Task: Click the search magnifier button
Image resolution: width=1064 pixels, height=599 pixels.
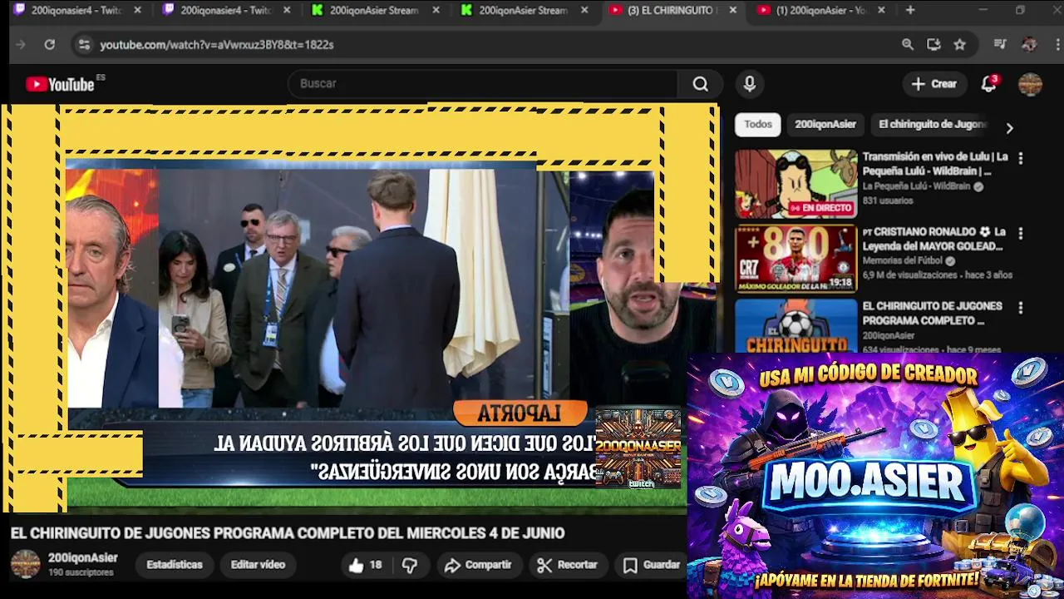Action: click(x=701, y=84)
